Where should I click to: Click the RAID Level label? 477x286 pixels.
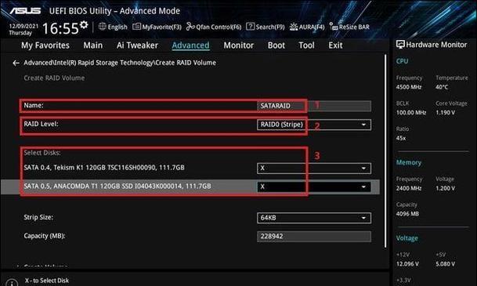click(x=41, y=124)
